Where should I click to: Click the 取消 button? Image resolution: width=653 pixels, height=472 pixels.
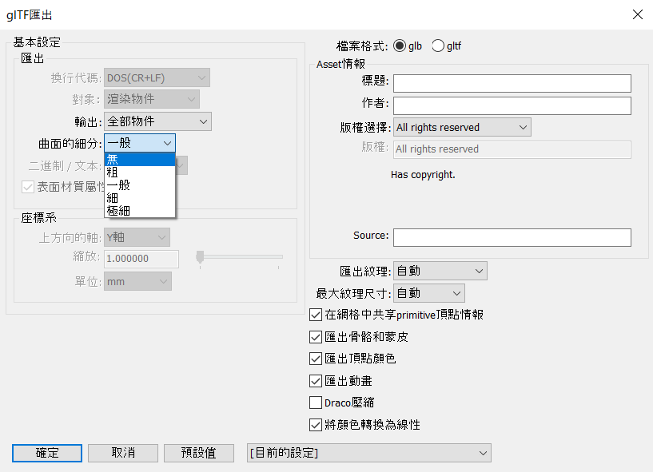123,453
